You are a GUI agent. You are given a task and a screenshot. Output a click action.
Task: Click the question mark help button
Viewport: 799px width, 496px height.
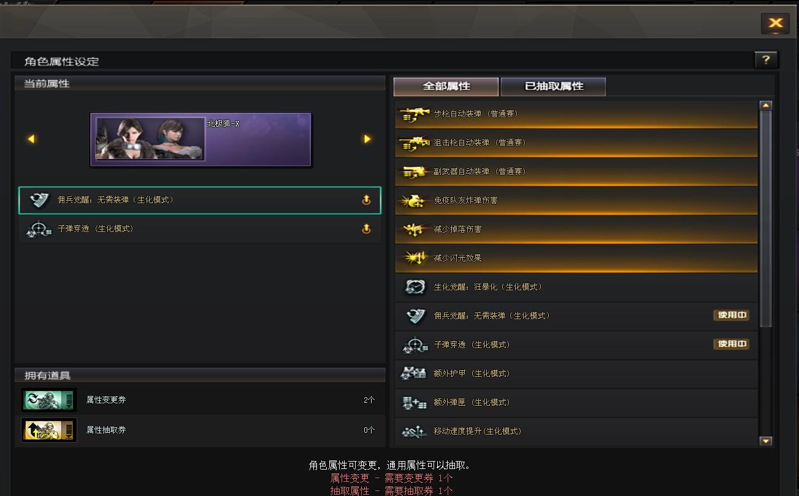tap(766, 60)
